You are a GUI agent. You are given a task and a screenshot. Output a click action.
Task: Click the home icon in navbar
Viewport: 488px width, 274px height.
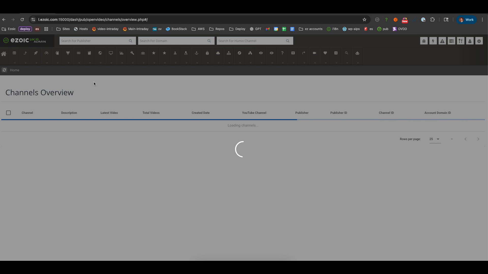(4, 54)
